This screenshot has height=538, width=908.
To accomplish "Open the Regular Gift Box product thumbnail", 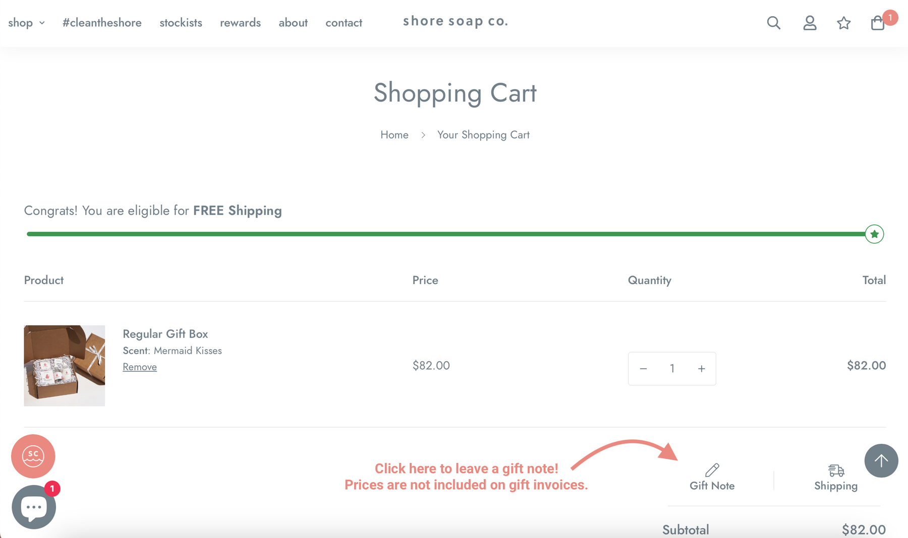I will click(65, 366).
